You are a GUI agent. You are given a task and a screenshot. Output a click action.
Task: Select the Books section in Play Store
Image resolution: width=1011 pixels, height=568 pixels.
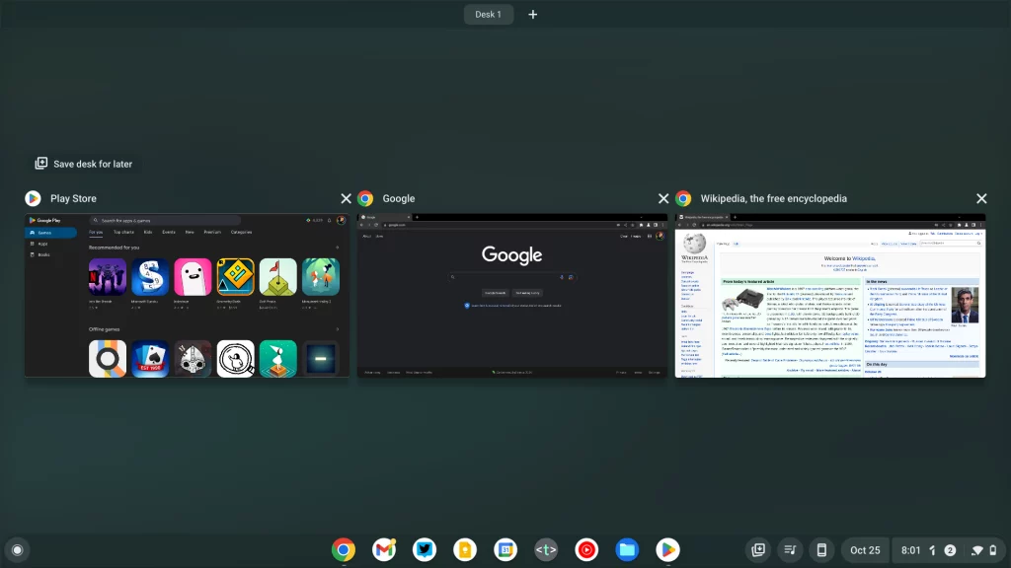point(43,254)
